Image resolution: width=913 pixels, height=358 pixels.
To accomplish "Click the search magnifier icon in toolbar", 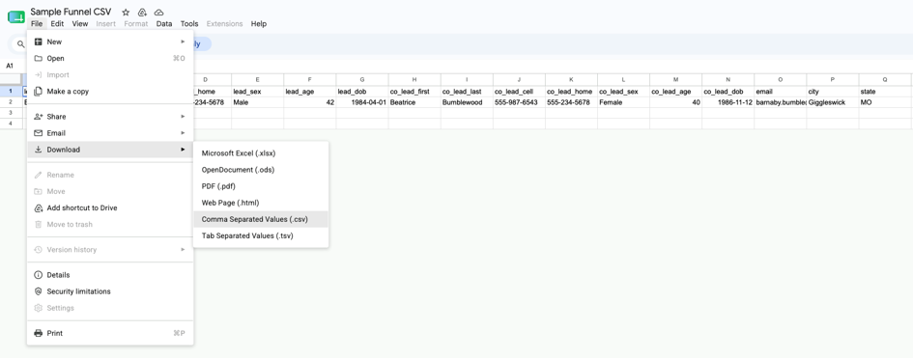I will pyautogui.click(x=21, y=44).
